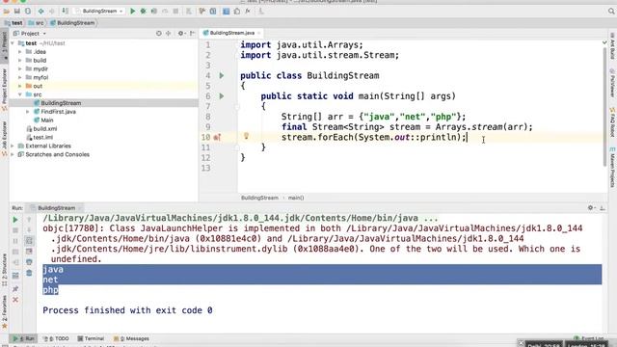Viewport: 617px width, 347px height.
Task: Open the Run tool window tab
Action: point(23,338)
